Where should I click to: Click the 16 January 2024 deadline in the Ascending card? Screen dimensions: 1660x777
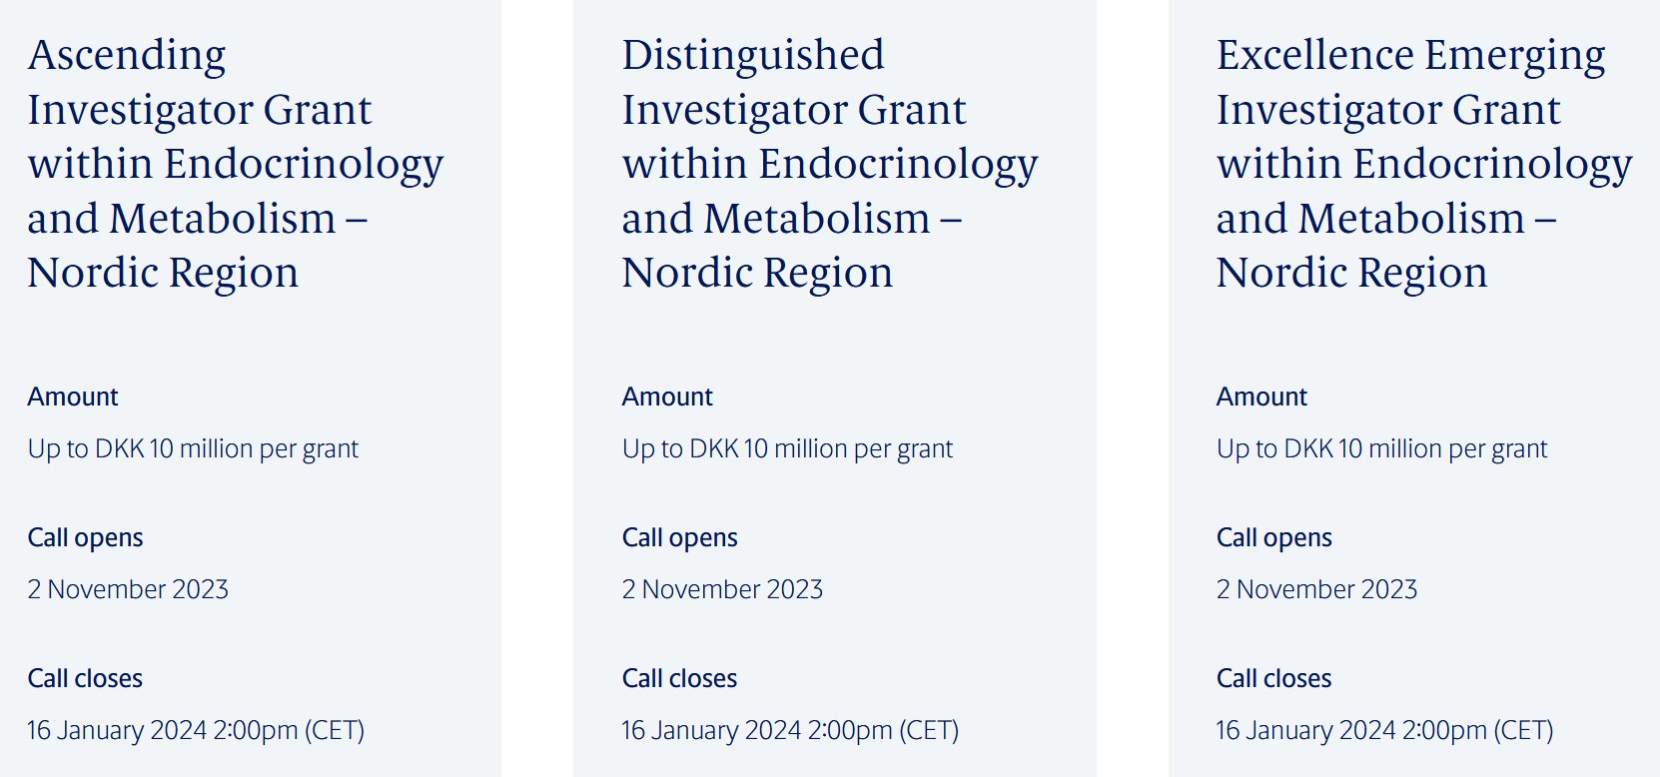point(196,730)
